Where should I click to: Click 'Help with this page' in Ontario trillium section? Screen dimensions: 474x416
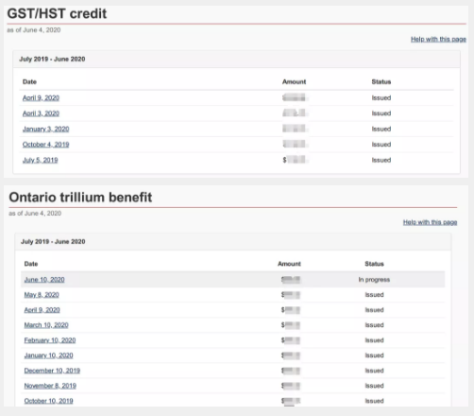[430, 222]
